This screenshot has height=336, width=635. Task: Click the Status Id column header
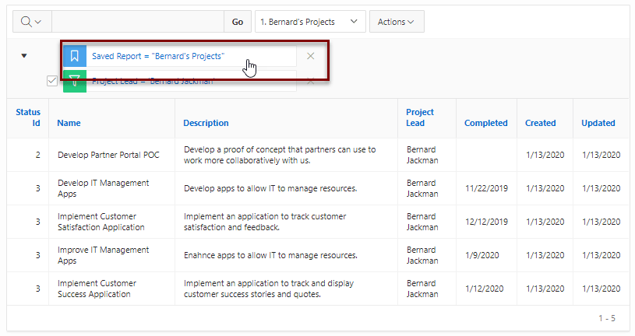tap(28, 117)
